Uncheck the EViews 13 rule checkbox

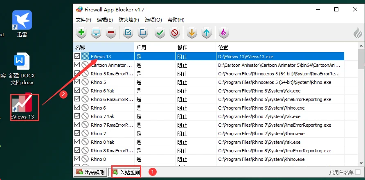coord(77,56)
